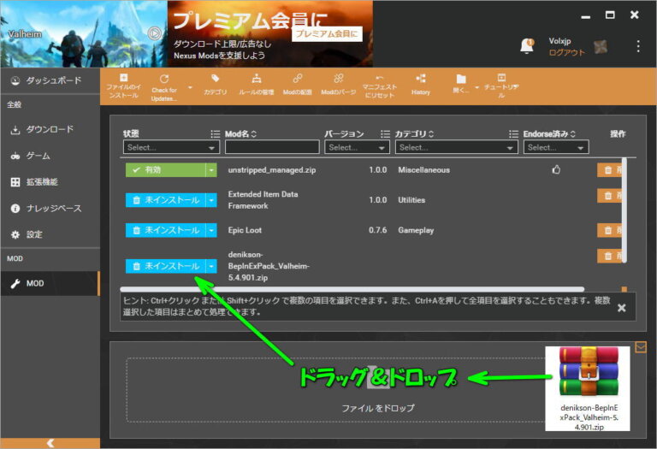
Task: Click the Volxjp user avatar
Action: pyautogui.click(x=601, y=47)
